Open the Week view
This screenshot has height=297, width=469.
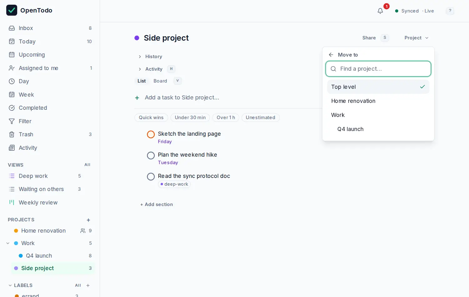point(50,95)
